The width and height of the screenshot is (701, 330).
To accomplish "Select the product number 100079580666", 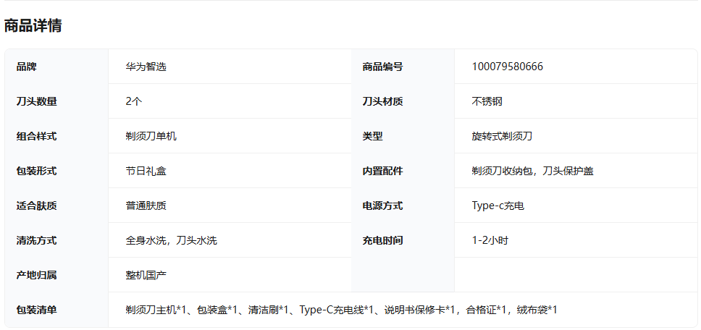I will pos(507,67).
